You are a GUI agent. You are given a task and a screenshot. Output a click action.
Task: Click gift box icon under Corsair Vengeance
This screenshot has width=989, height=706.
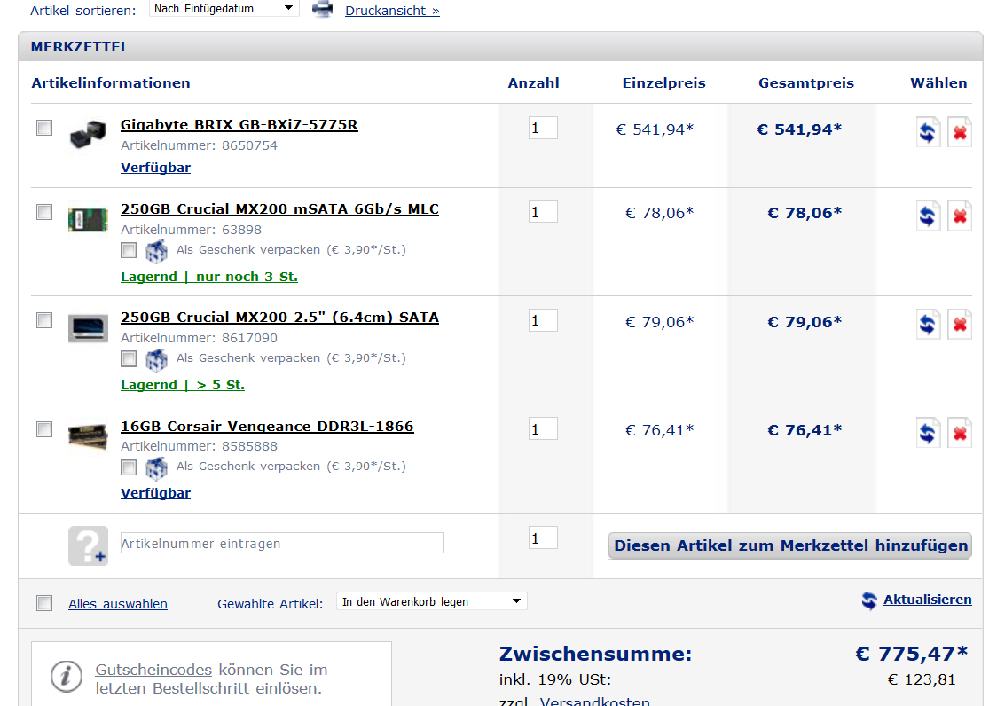click(x=156, y=468)
